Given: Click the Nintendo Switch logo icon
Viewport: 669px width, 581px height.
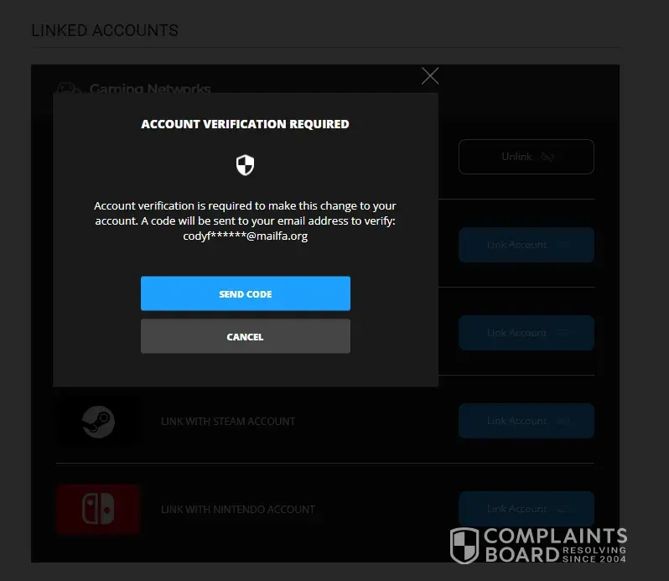Looking at the screenshot, I should click(98, 509).
